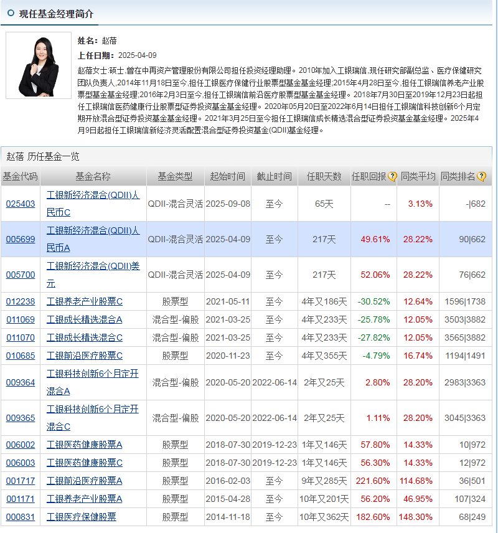Image resolution: width=498 pixels, height=533 pixels.
Task: Open 工银医药健康股票A fund page
Action: point(84,445)
